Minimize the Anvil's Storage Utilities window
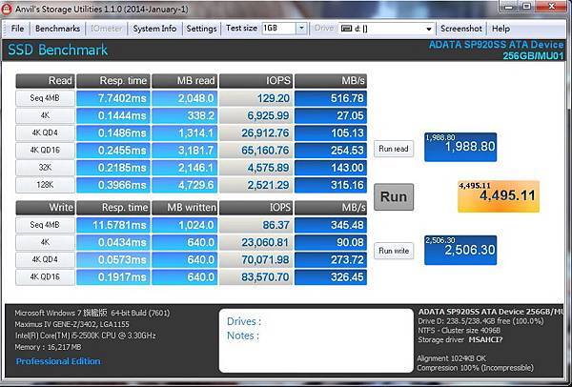The image size is (572, 387). pyautogui.click(x=509, y=7)
